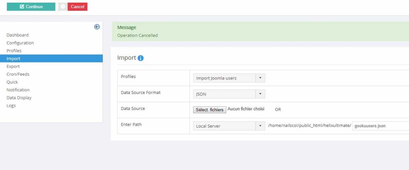Click the gookuusers.json path input field
Image resolution: width=409 pixels, height=170 pixels.
381,126
